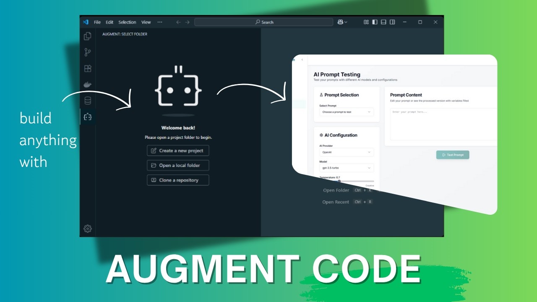Expand the Select Prompt dropdown
This screenshot has width=537, height=302.
pyautogui.click(x=346, y=112)
